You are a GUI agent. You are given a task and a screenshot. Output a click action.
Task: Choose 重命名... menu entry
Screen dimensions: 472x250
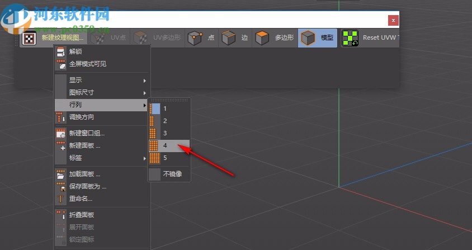[x=102, y=199]
